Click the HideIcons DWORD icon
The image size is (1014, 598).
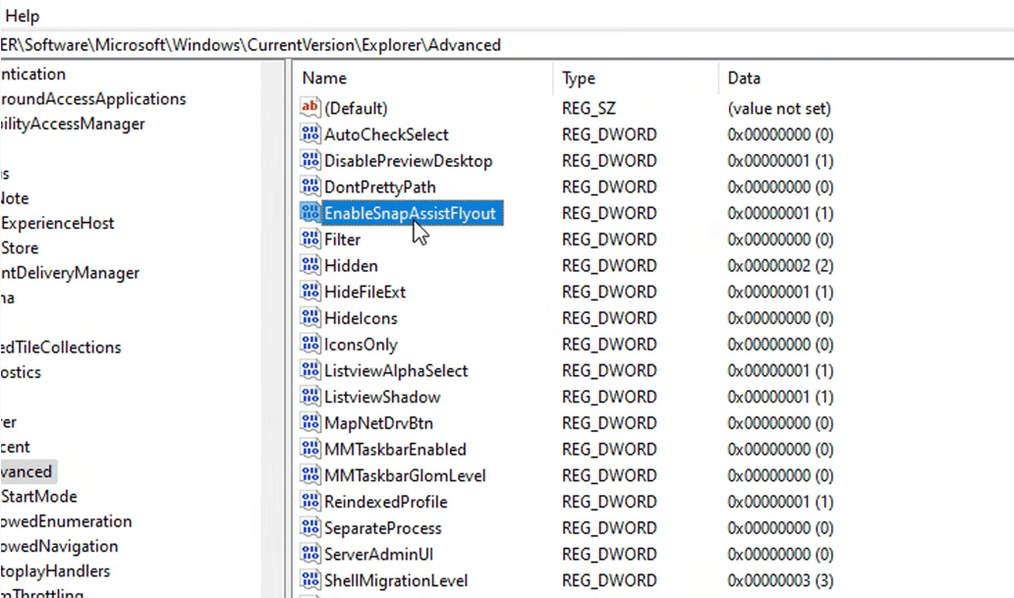(x=310, y=318)
